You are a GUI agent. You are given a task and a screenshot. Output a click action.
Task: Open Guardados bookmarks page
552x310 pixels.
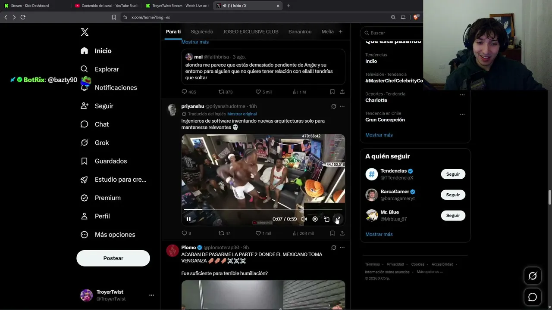104,161
